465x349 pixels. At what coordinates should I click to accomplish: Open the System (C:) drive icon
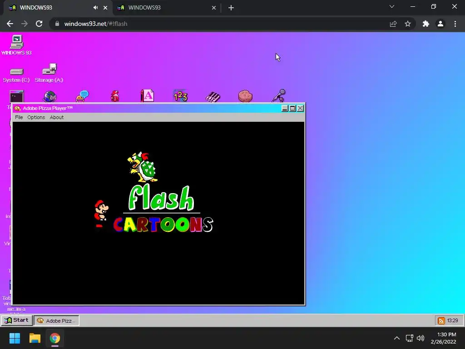[16, 74]
